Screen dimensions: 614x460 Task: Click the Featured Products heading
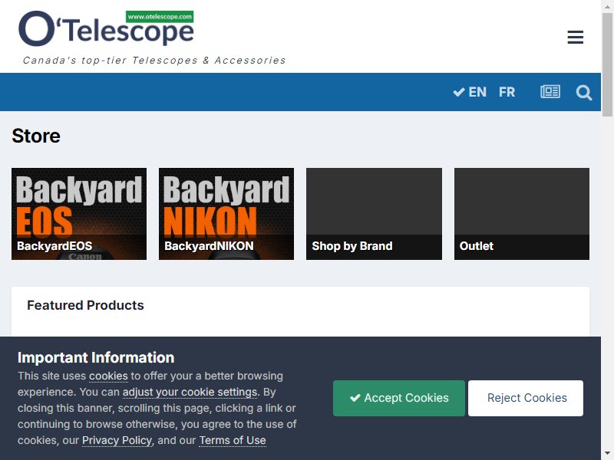(x=85, y=305)
